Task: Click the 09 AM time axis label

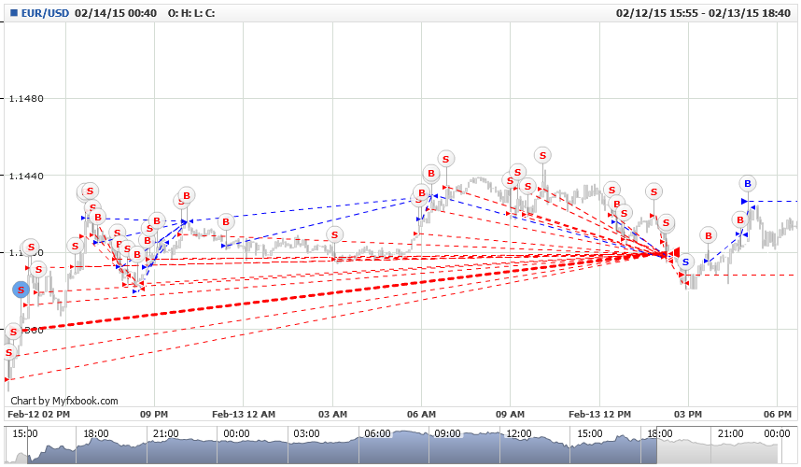Action: (x=510, y=414)
